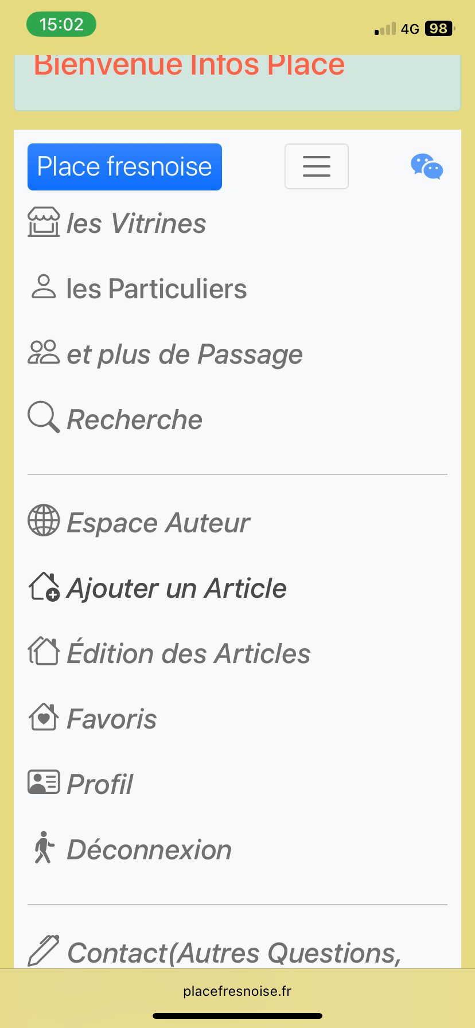Click the Déconnexion link to log out
This screenshot has height=1028, width=475.
pyautogui.click(x=149, y=850)
